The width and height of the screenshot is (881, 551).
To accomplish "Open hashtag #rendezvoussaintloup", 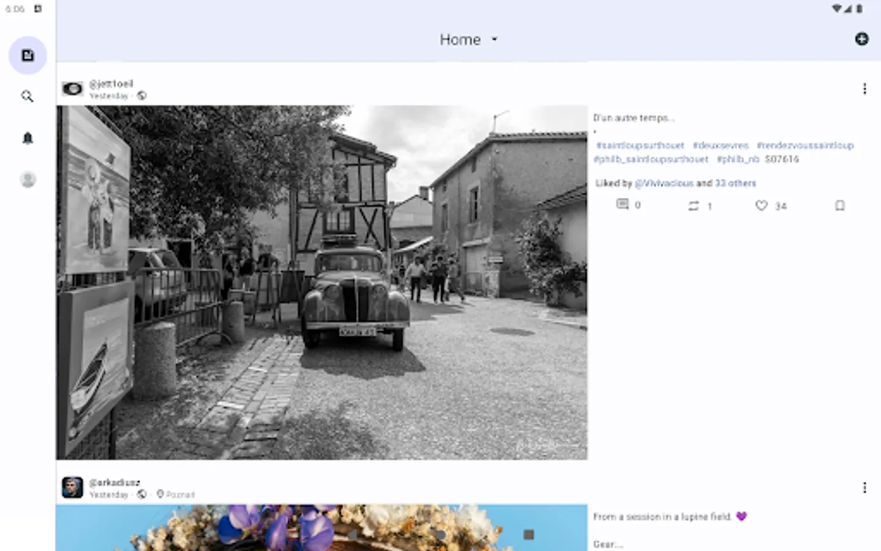I will pos(805,146).
